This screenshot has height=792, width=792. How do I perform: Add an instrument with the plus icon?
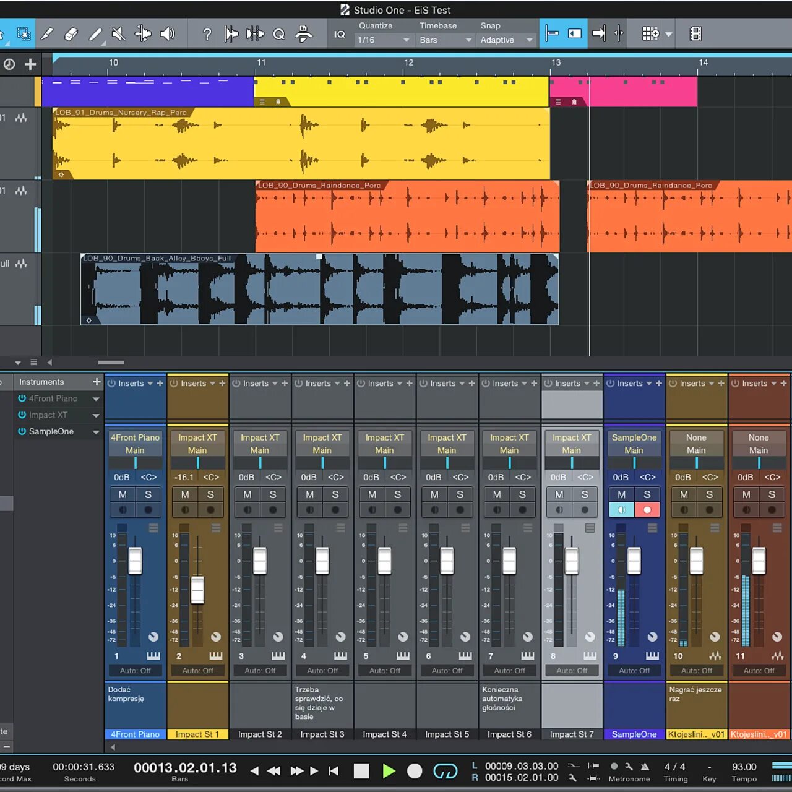(x=97, y=382)
